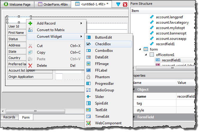The image size is (201, 133).
Task: Click the SpinEdit widget icon
Action: pyautogui.click(x=88, y=103)
